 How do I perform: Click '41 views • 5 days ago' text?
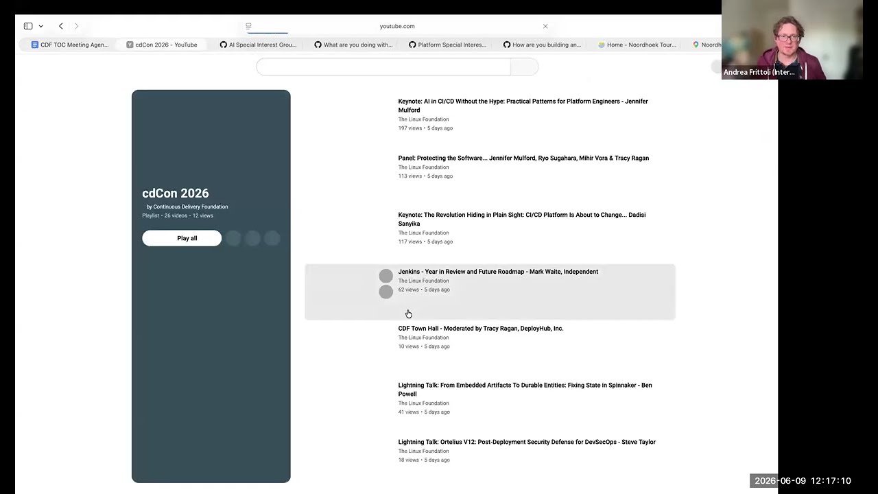(424, 412)
